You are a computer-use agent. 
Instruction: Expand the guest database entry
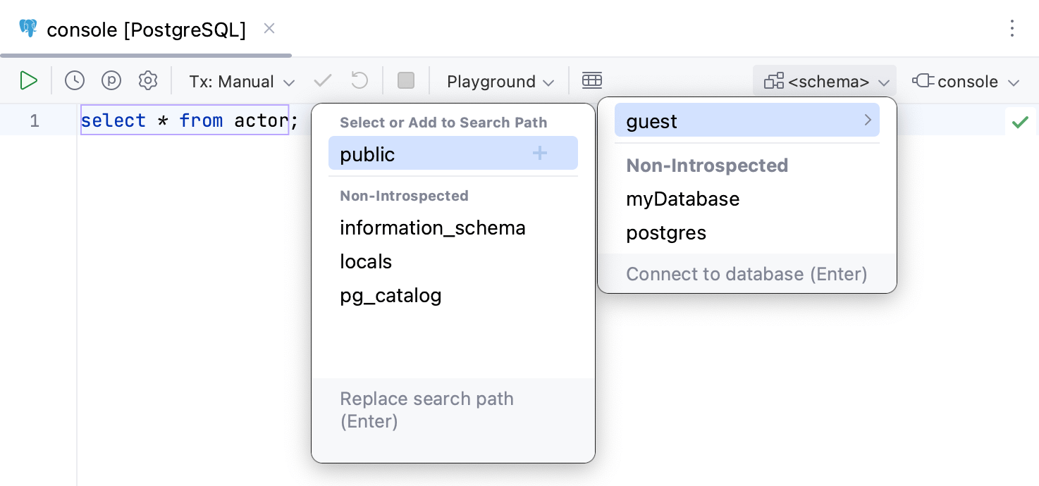[x=868, y=120]
